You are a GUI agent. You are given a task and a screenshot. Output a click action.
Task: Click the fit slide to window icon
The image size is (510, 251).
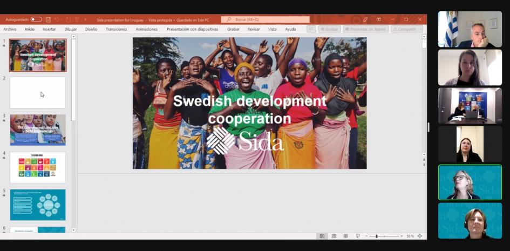419,236
